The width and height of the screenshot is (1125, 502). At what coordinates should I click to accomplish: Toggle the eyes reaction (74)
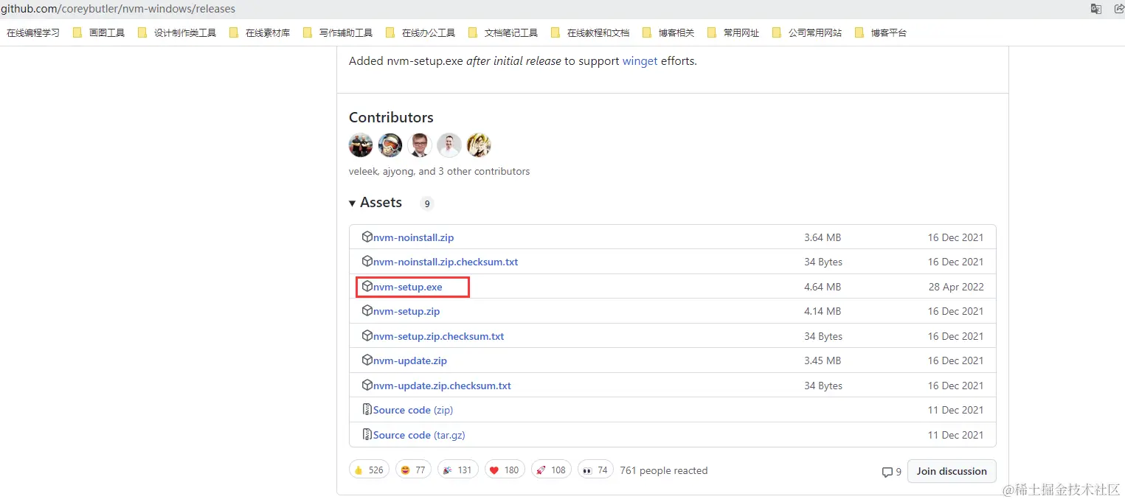click(595, 470)
